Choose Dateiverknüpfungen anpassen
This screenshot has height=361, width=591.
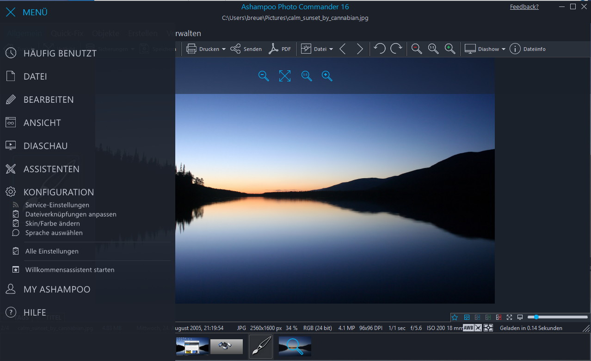71,214
